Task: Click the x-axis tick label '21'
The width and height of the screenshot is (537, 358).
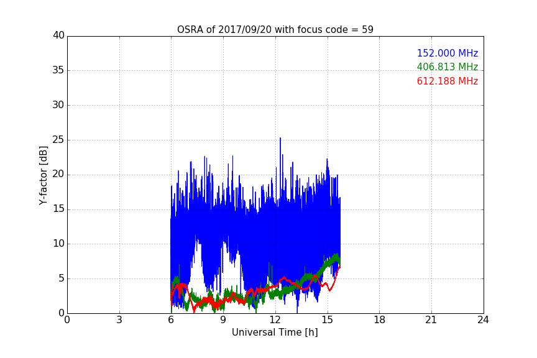Action: [x=431, y=320]
